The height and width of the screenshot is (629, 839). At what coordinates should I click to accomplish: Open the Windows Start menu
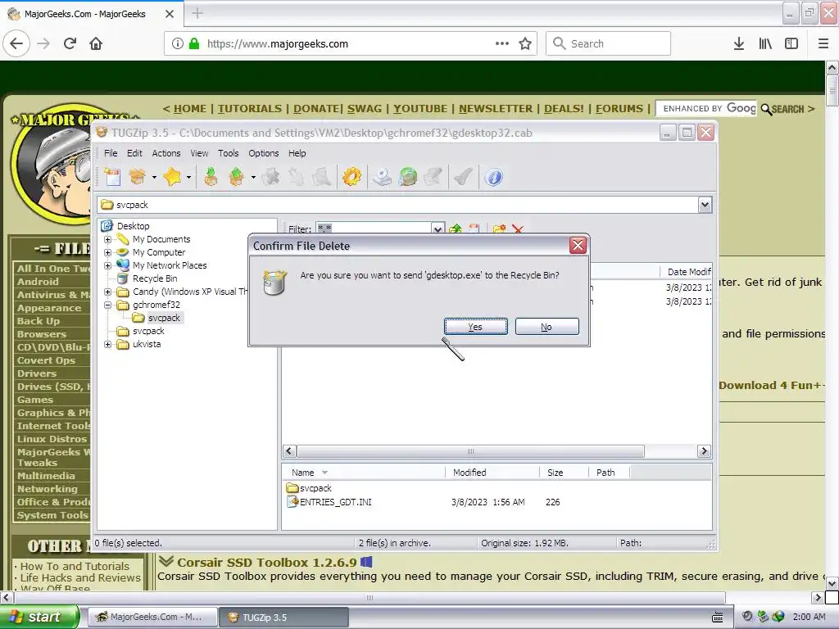39,617
